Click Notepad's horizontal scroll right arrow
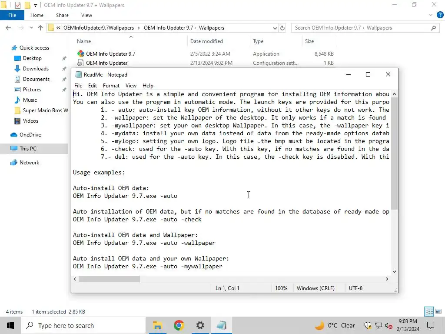445x334 pixels. pos(387,279)
